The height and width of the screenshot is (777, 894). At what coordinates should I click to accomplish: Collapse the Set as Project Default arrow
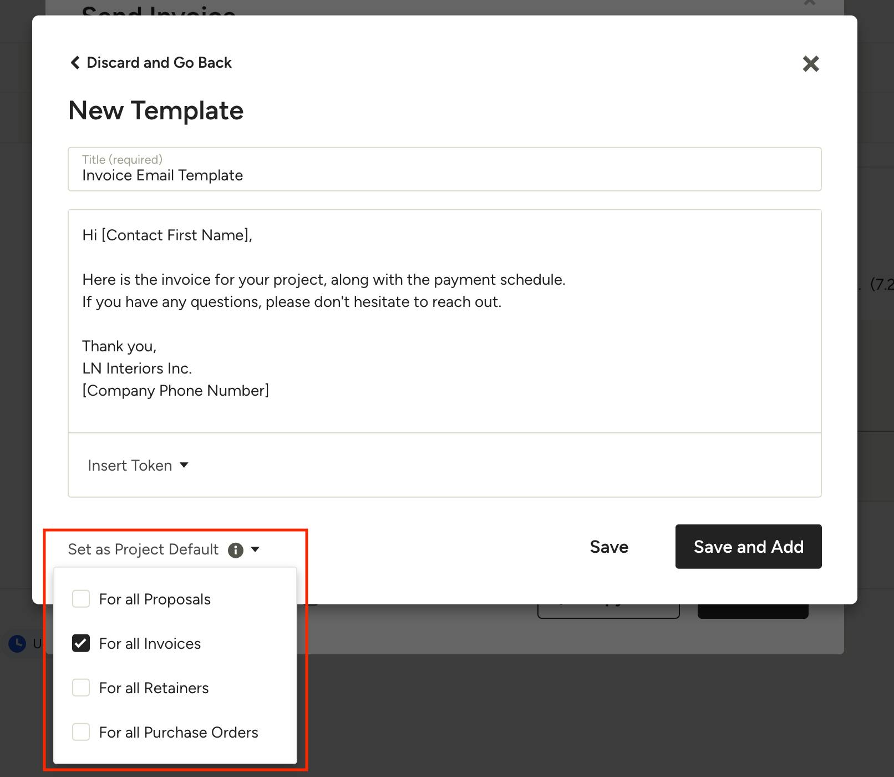[255, 549]
